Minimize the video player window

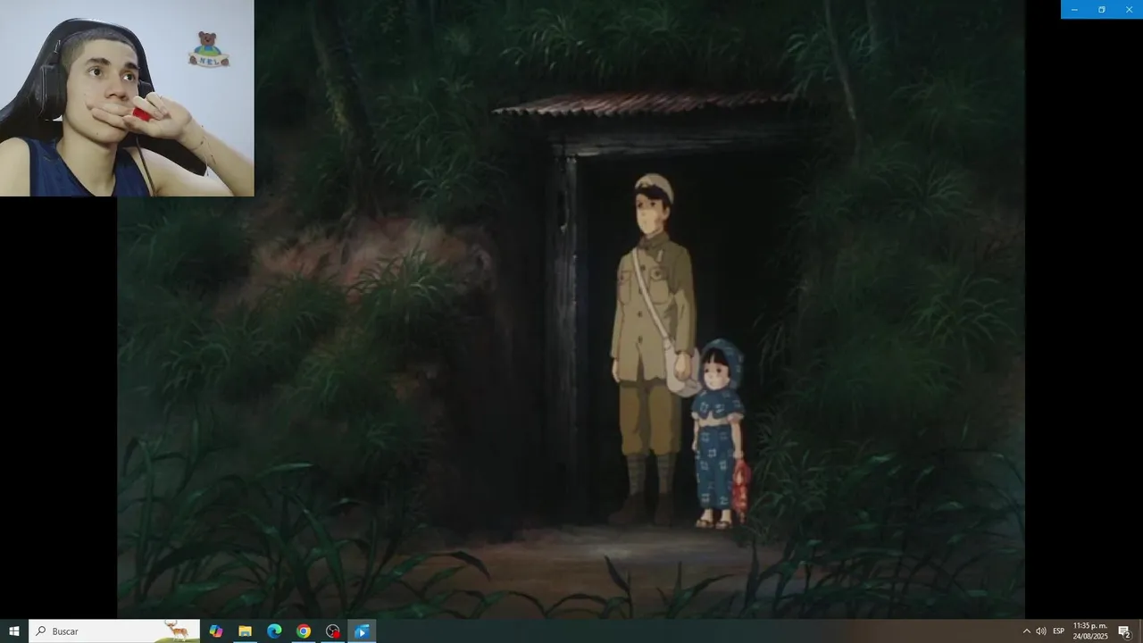tap(1074, 9)
